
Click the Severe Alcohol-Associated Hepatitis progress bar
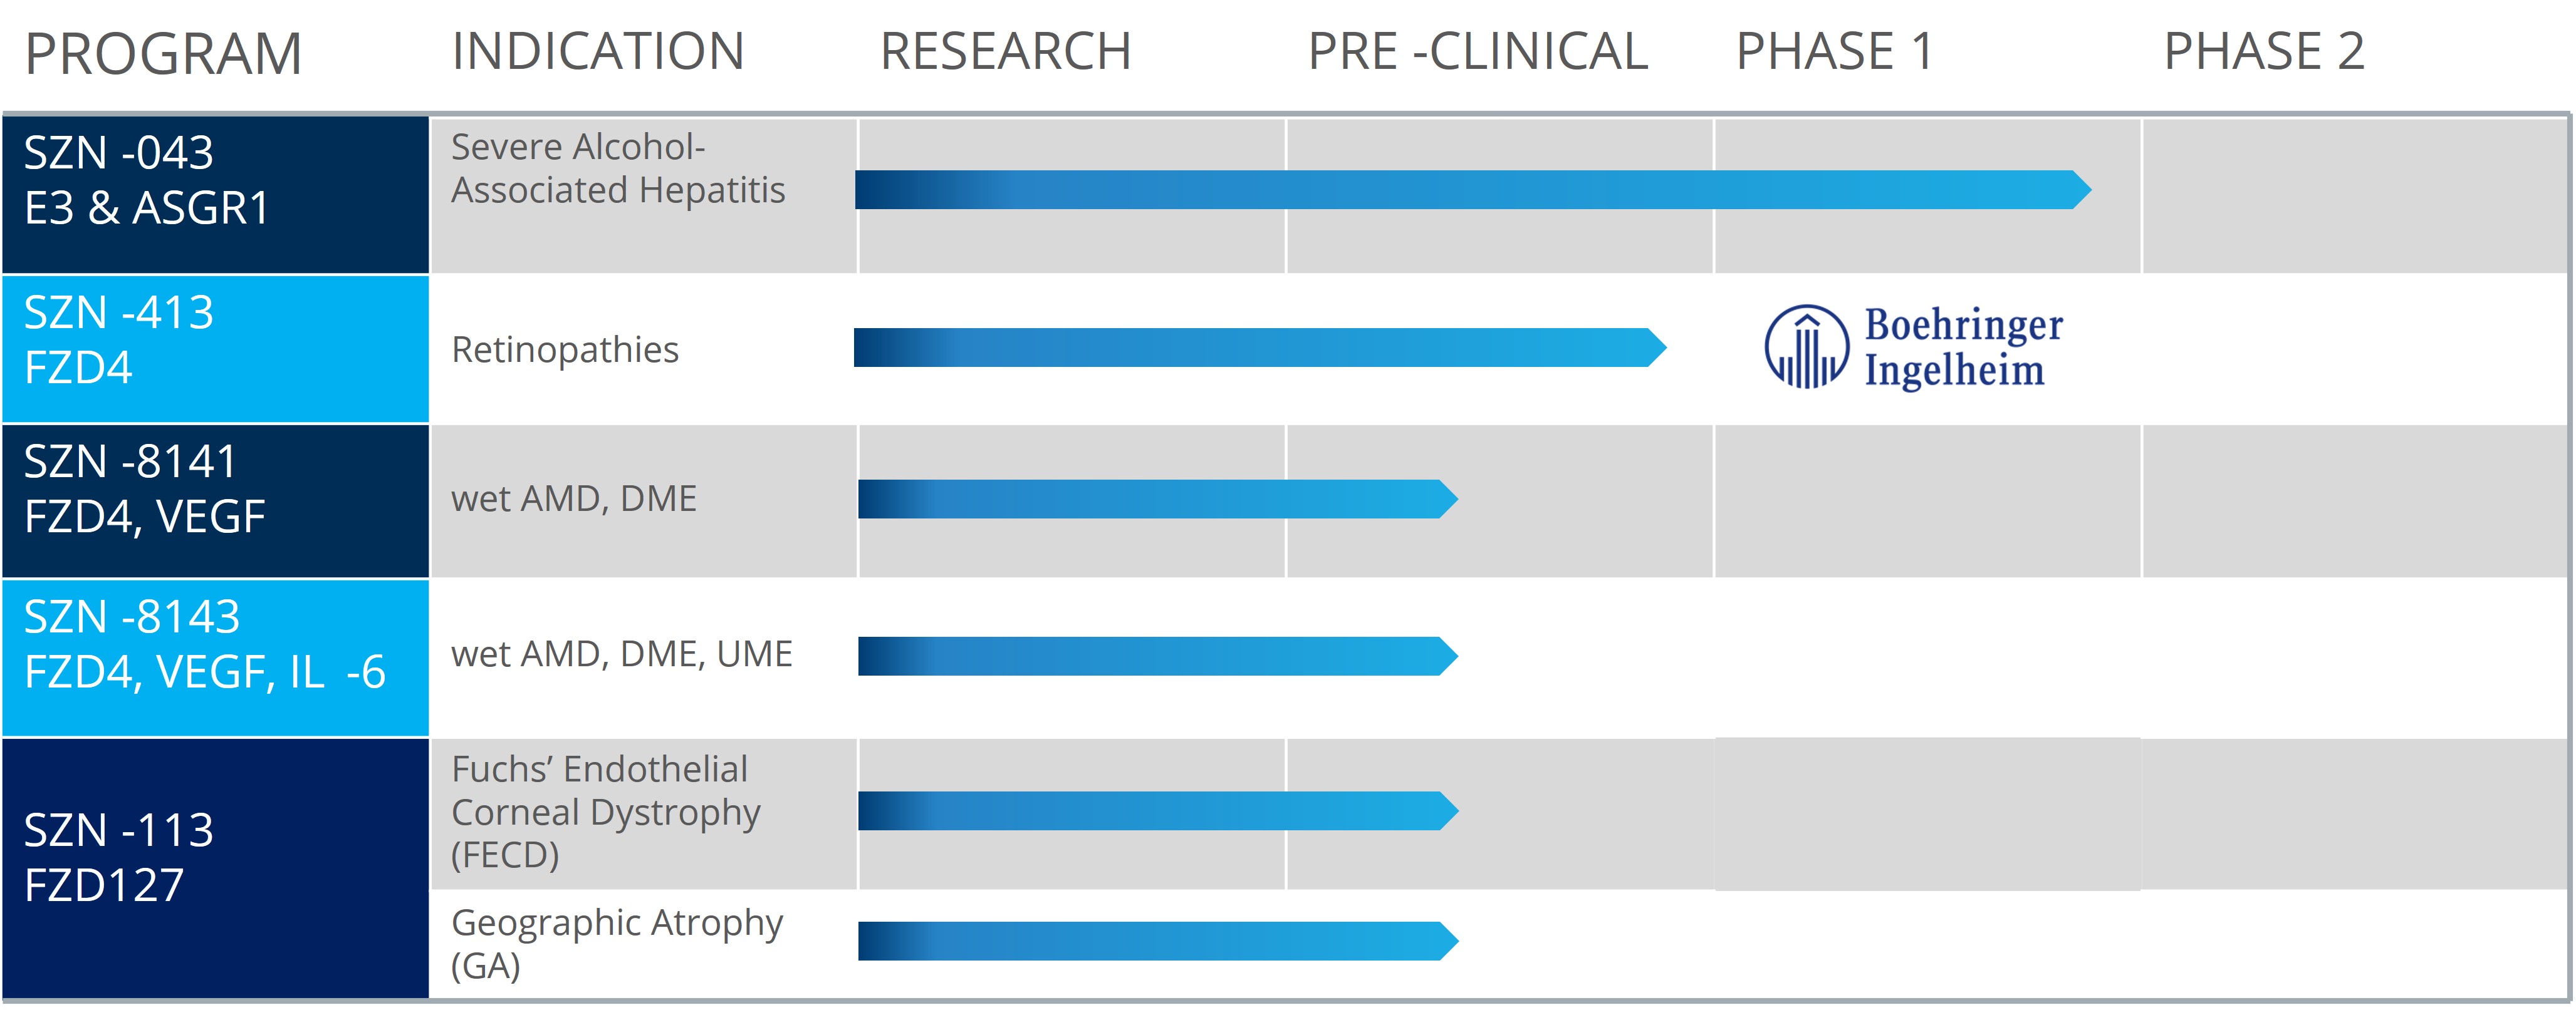coord(1470,190)
